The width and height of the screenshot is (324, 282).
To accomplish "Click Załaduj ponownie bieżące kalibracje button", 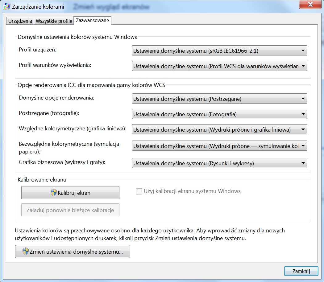I will (x=70, y=210).
